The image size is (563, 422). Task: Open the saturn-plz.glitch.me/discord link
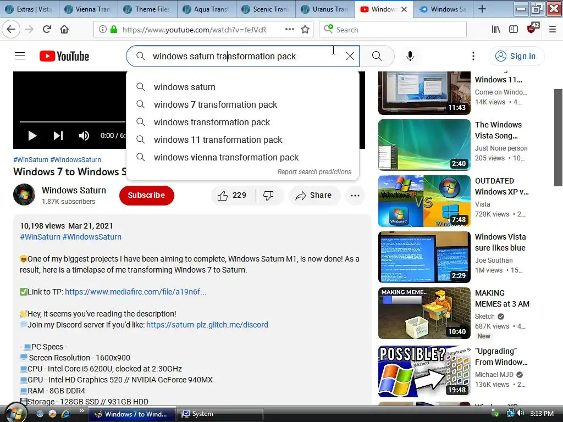(x=207, y=325)
